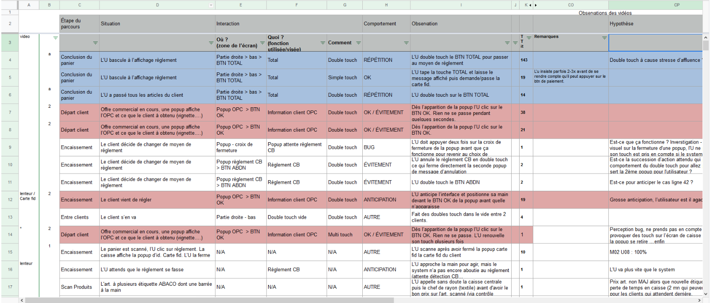Click the 'Le client s'en va' cell
The height and width of the screenshot is (303, 710).
[157, 217]
